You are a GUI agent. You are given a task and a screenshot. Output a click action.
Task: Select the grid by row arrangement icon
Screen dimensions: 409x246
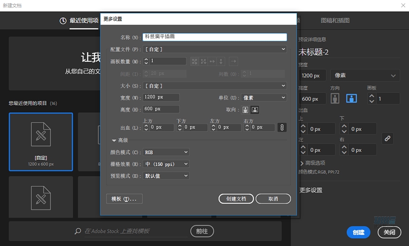click(x=195, y=61)
